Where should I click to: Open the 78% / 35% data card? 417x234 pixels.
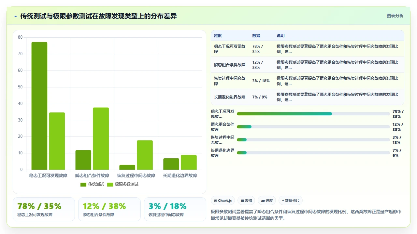44,209
